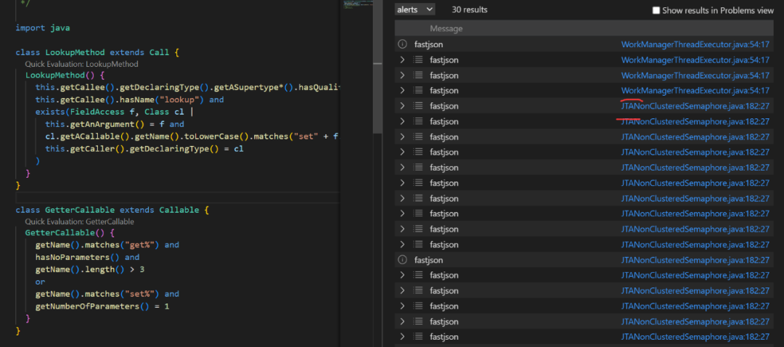The image size is (784, 347).
Task: Enable Show results in Problems view checkbox
Action: point(656,10)
